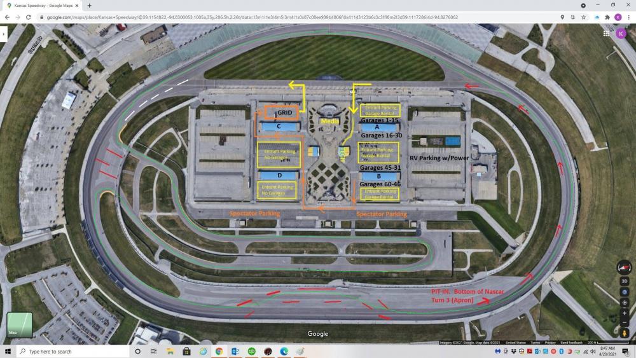636x358 pixels.
Task: Open Microsoft Store from the taskbar
Action: point(186,351)
